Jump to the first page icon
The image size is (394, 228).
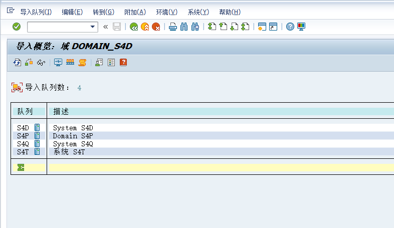[212, 27]
